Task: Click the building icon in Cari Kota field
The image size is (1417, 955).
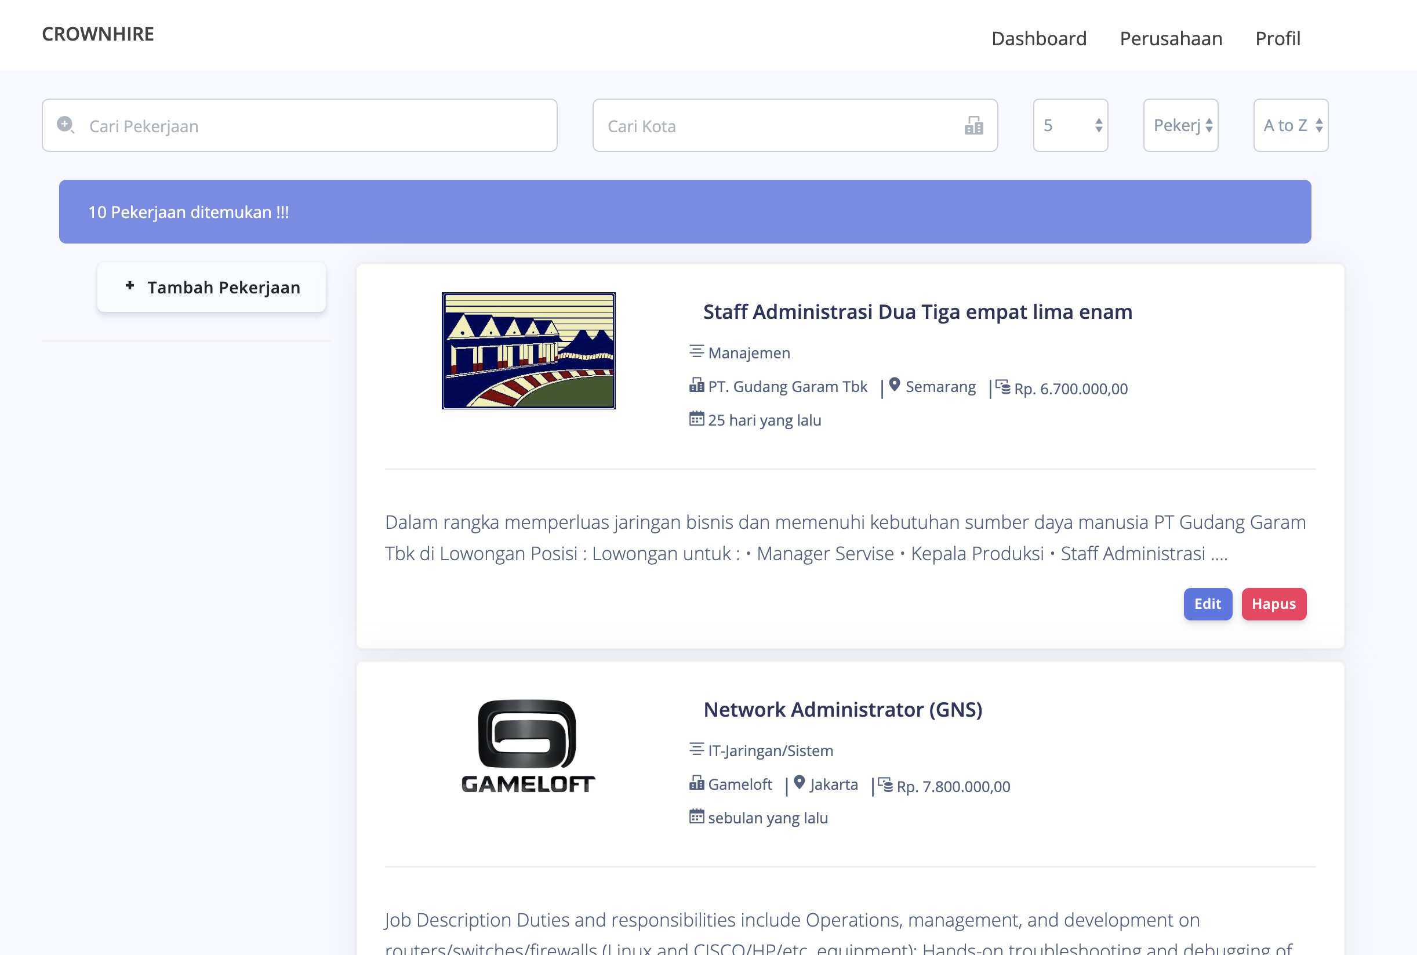Action: [973, 125]
